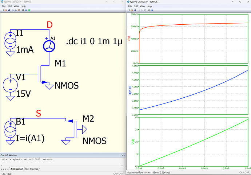Click the d(V(d)) trace label
Viewport: 251px width, 175px height.
130,90
